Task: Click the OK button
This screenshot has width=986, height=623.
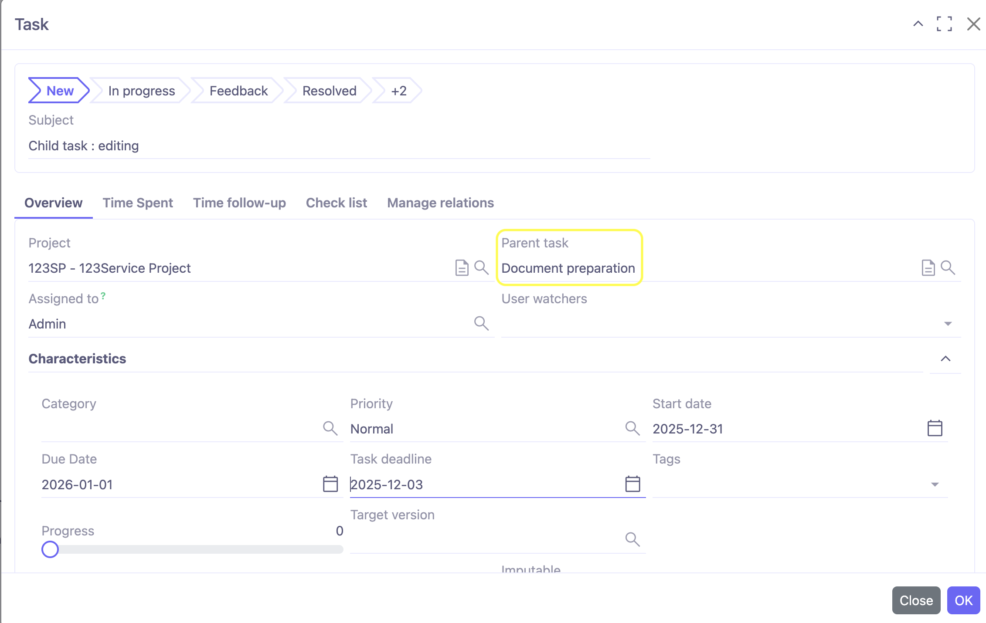Action: coord(963,600)
